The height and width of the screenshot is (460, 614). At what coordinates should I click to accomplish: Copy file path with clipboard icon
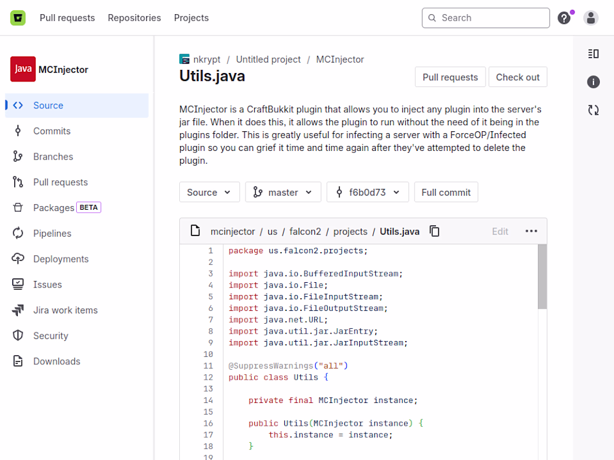click(435, 231)
